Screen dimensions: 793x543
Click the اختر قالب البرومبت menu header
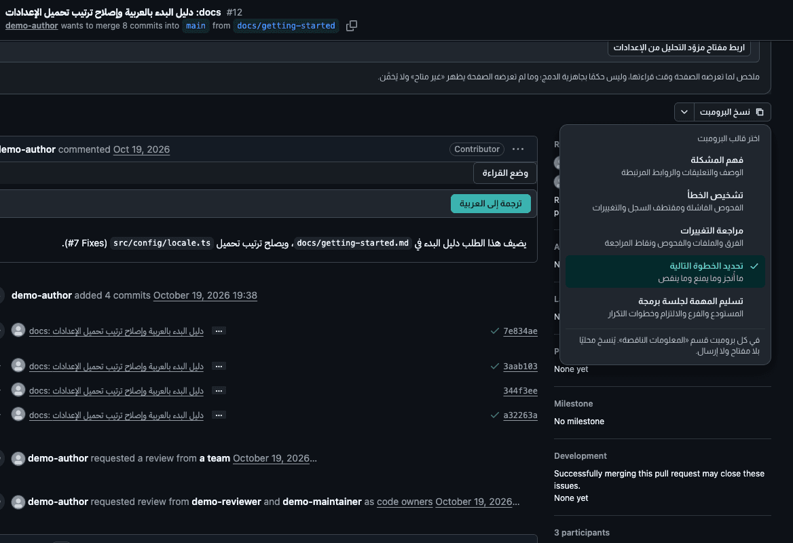pyautogui.click(x=729, y=138)
